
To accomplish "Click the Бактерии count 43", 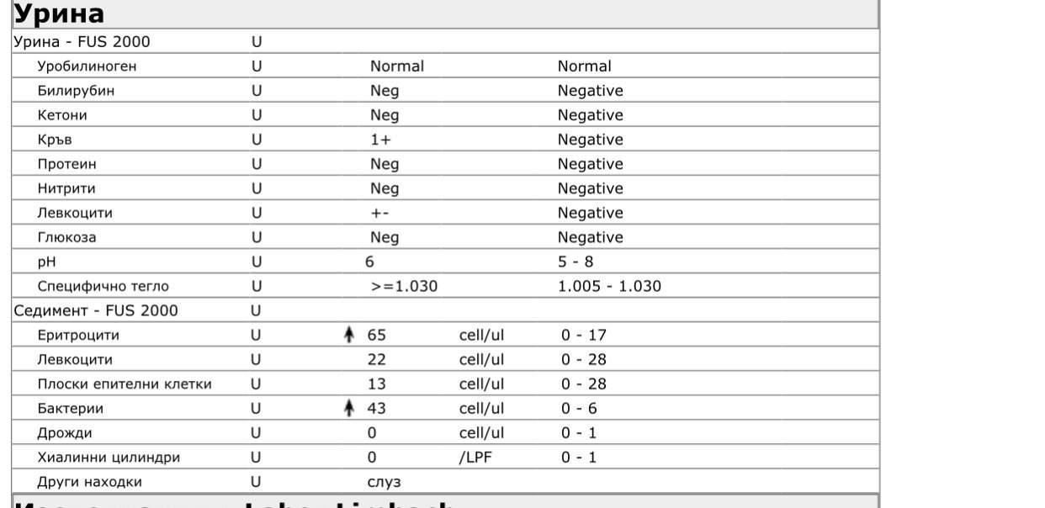I will [376, 409].
